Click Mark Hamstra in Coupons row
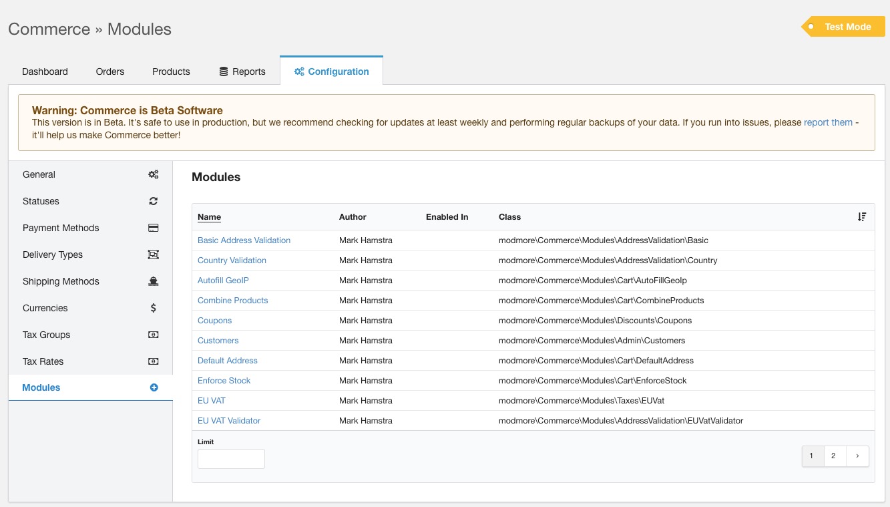 pyautogui.click(x=366, y=321)
